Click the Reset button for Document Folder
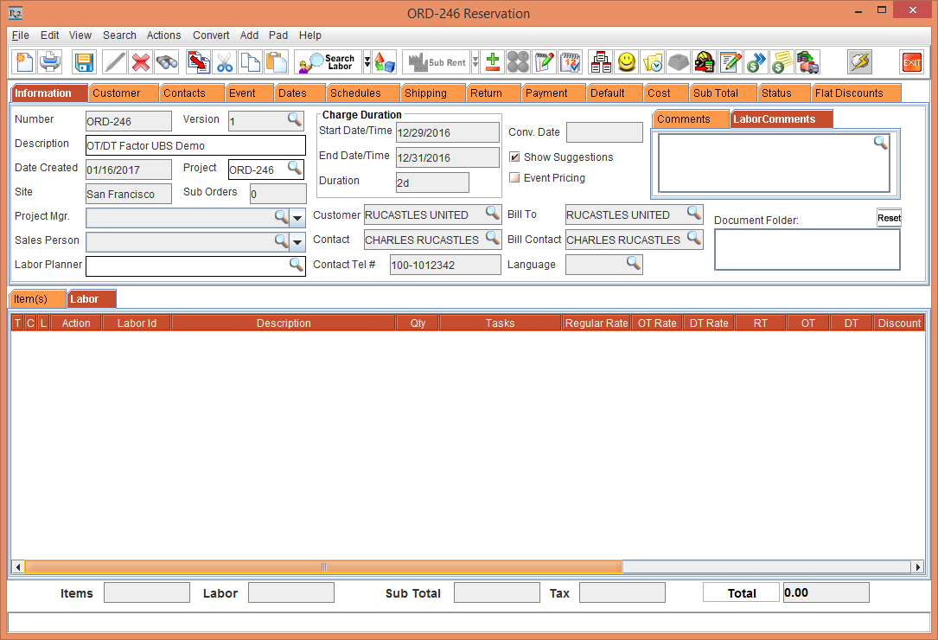Viewport: 938px width, 640px height. pyautogui.click(x=889, y=218)
